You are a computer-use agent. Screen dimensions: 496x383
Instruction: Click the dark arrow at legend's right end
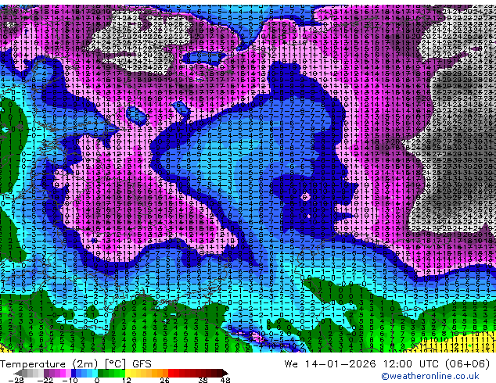(x=225, y=373)
